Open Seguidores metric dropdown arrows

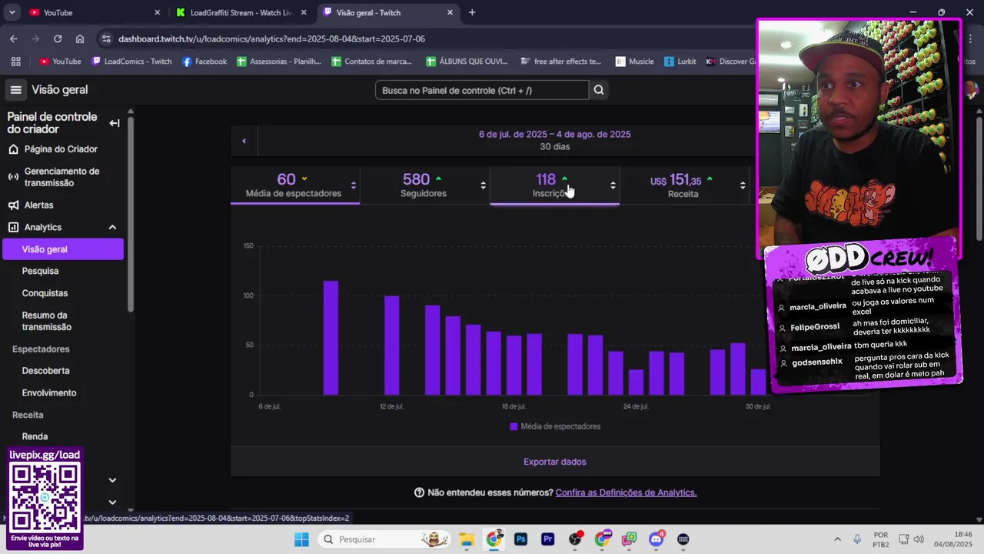pyautogui.click(x=483, y=185)
